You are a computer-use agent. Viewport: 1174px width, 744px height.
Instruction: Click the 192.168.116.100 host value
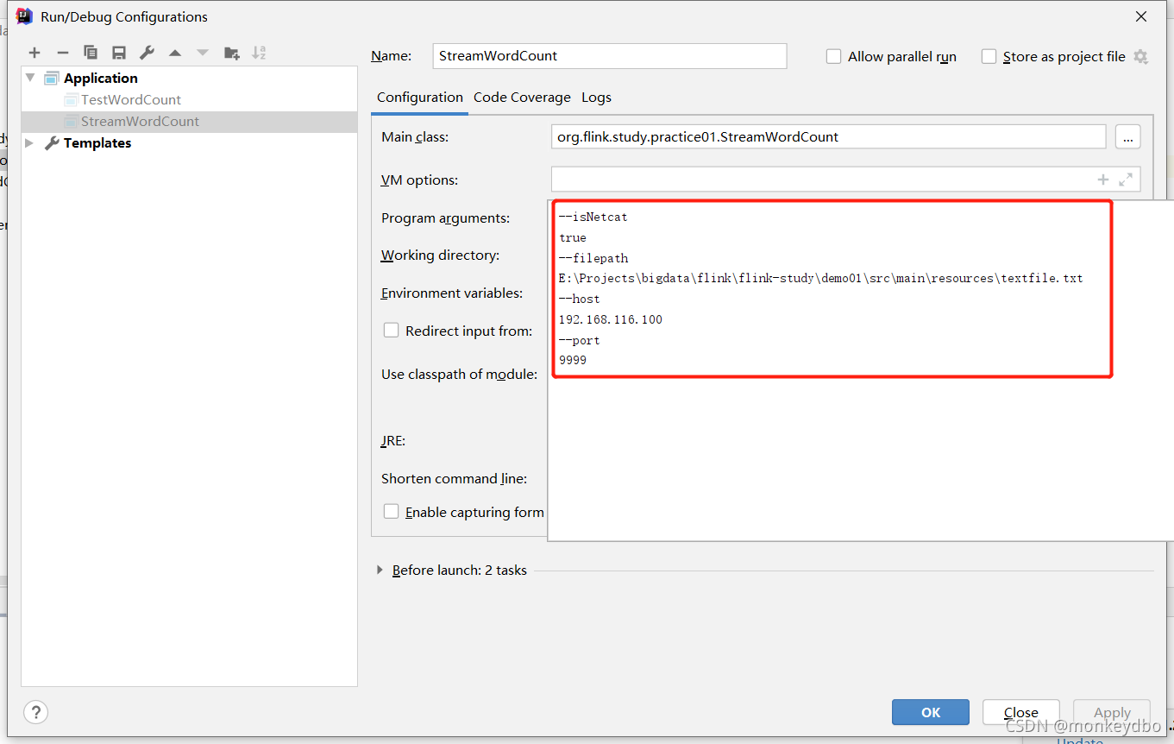tap(610, 319)
